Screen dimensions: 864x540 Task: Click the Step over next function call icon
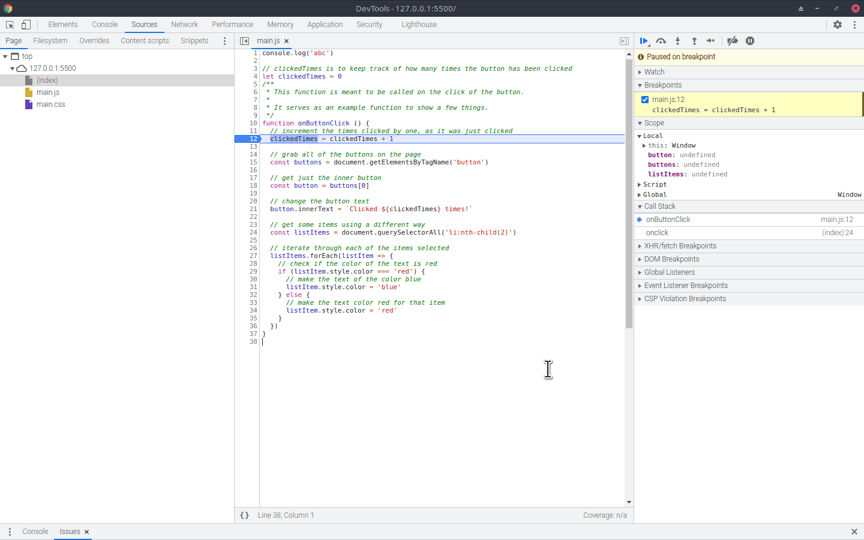pyautogui.click(x=661, y=41)
